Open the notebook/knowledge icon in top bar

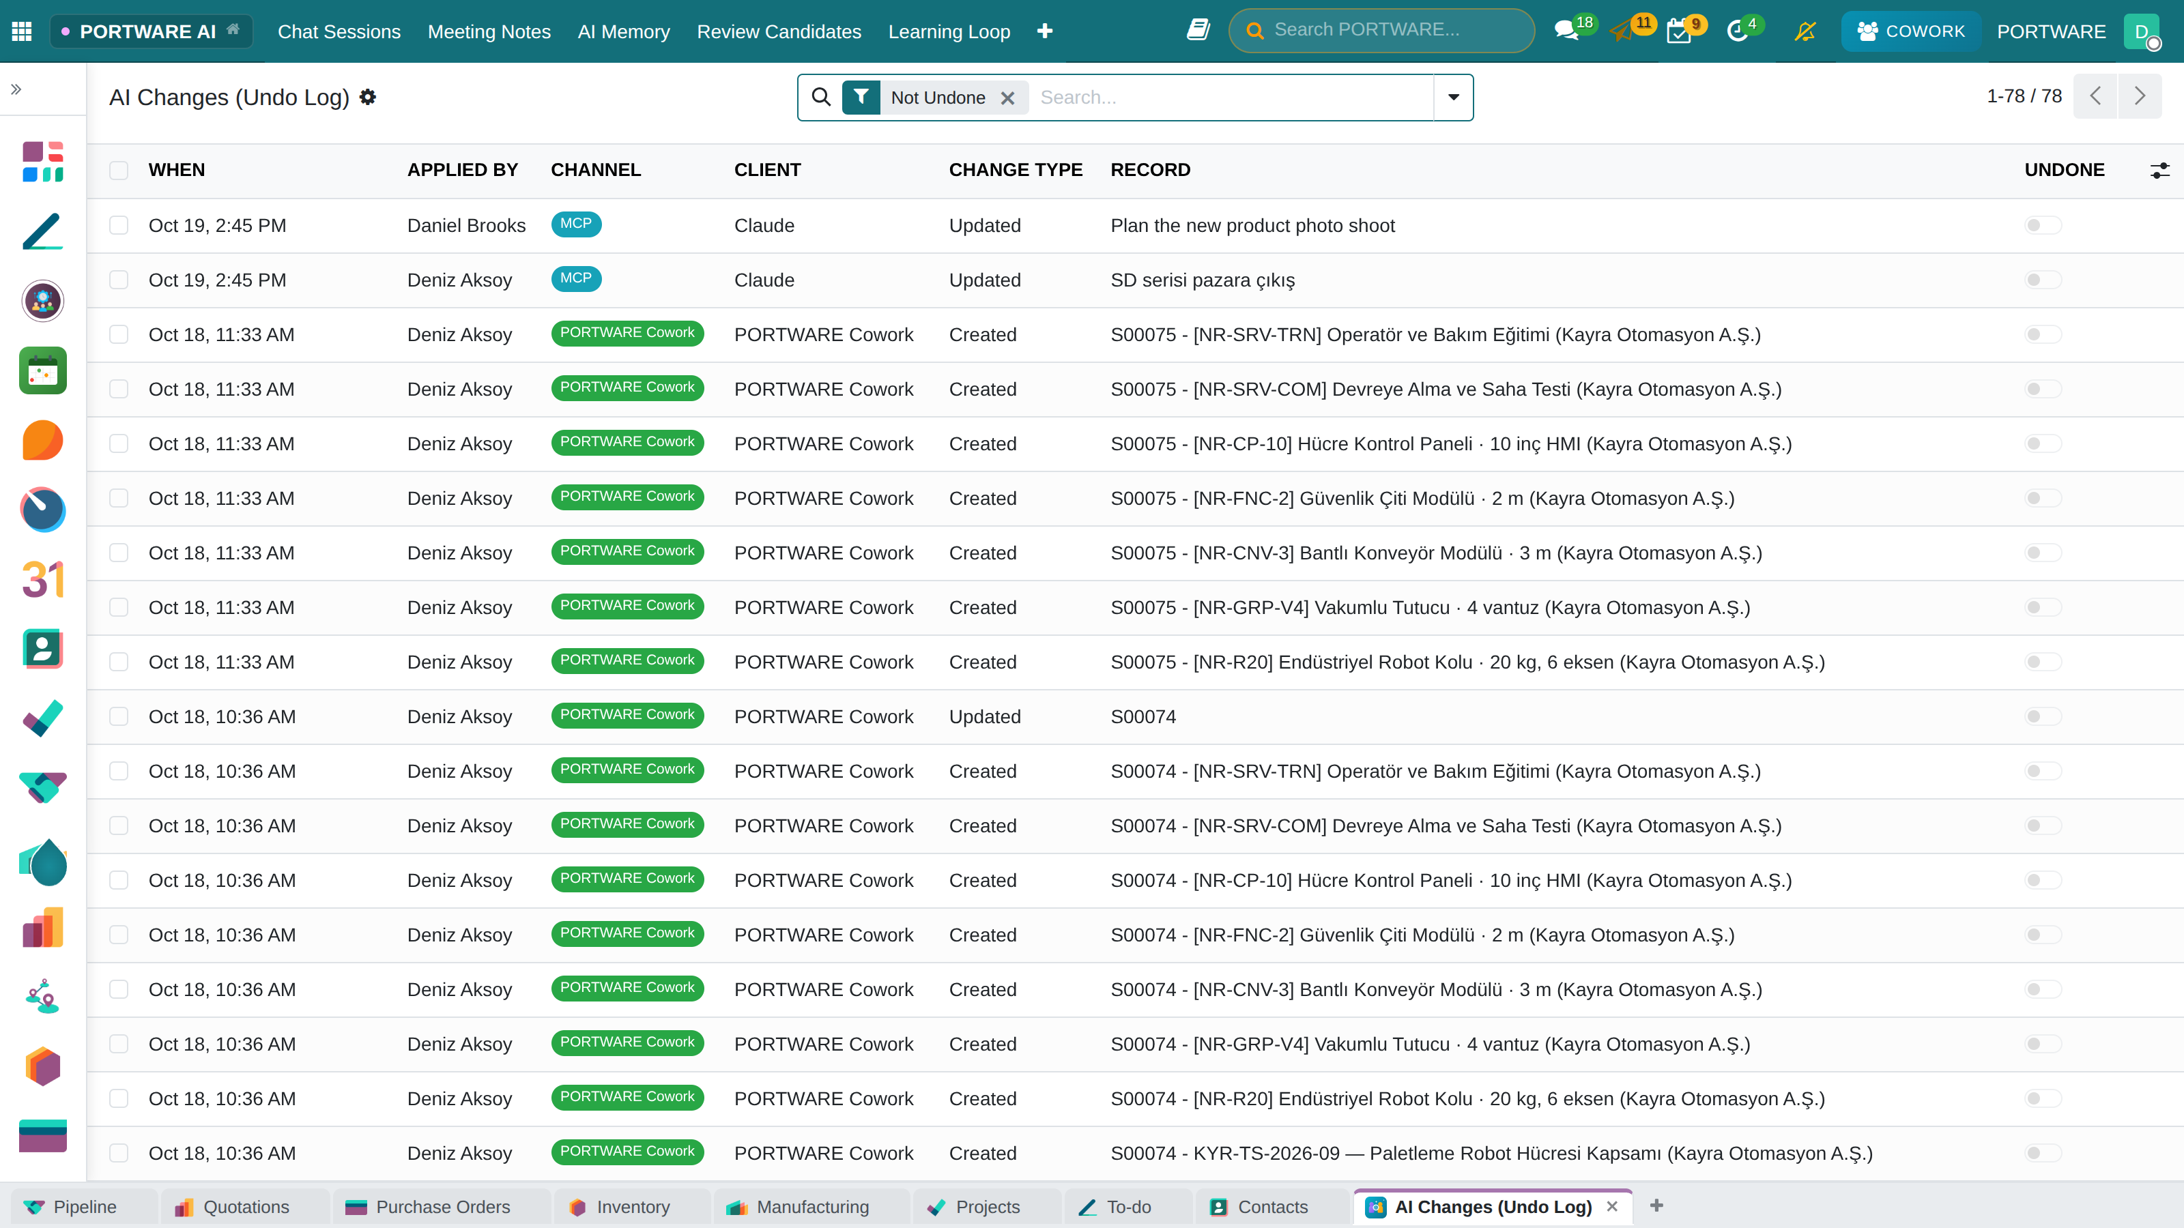(x=1198, y=31)
